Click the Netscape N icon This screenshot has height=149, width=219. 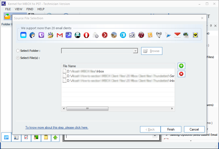(78, 35)
